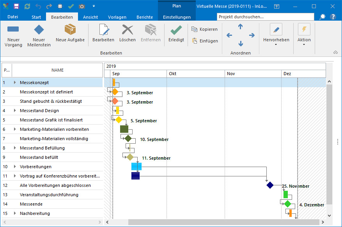Open the quick access customize dropdown arrow
Screen dimensions: 342x227
pyautogui.click(x=94, y=6)
